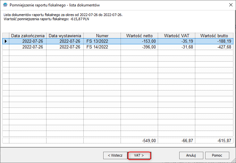Click total gross sum -615,87
This screenshot has height=163, width=236.
(224, 141)
